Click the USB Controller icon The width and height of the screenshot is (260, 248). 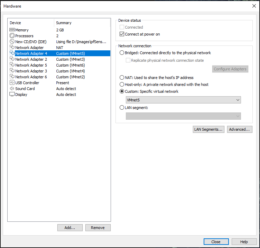pos(12,83)
